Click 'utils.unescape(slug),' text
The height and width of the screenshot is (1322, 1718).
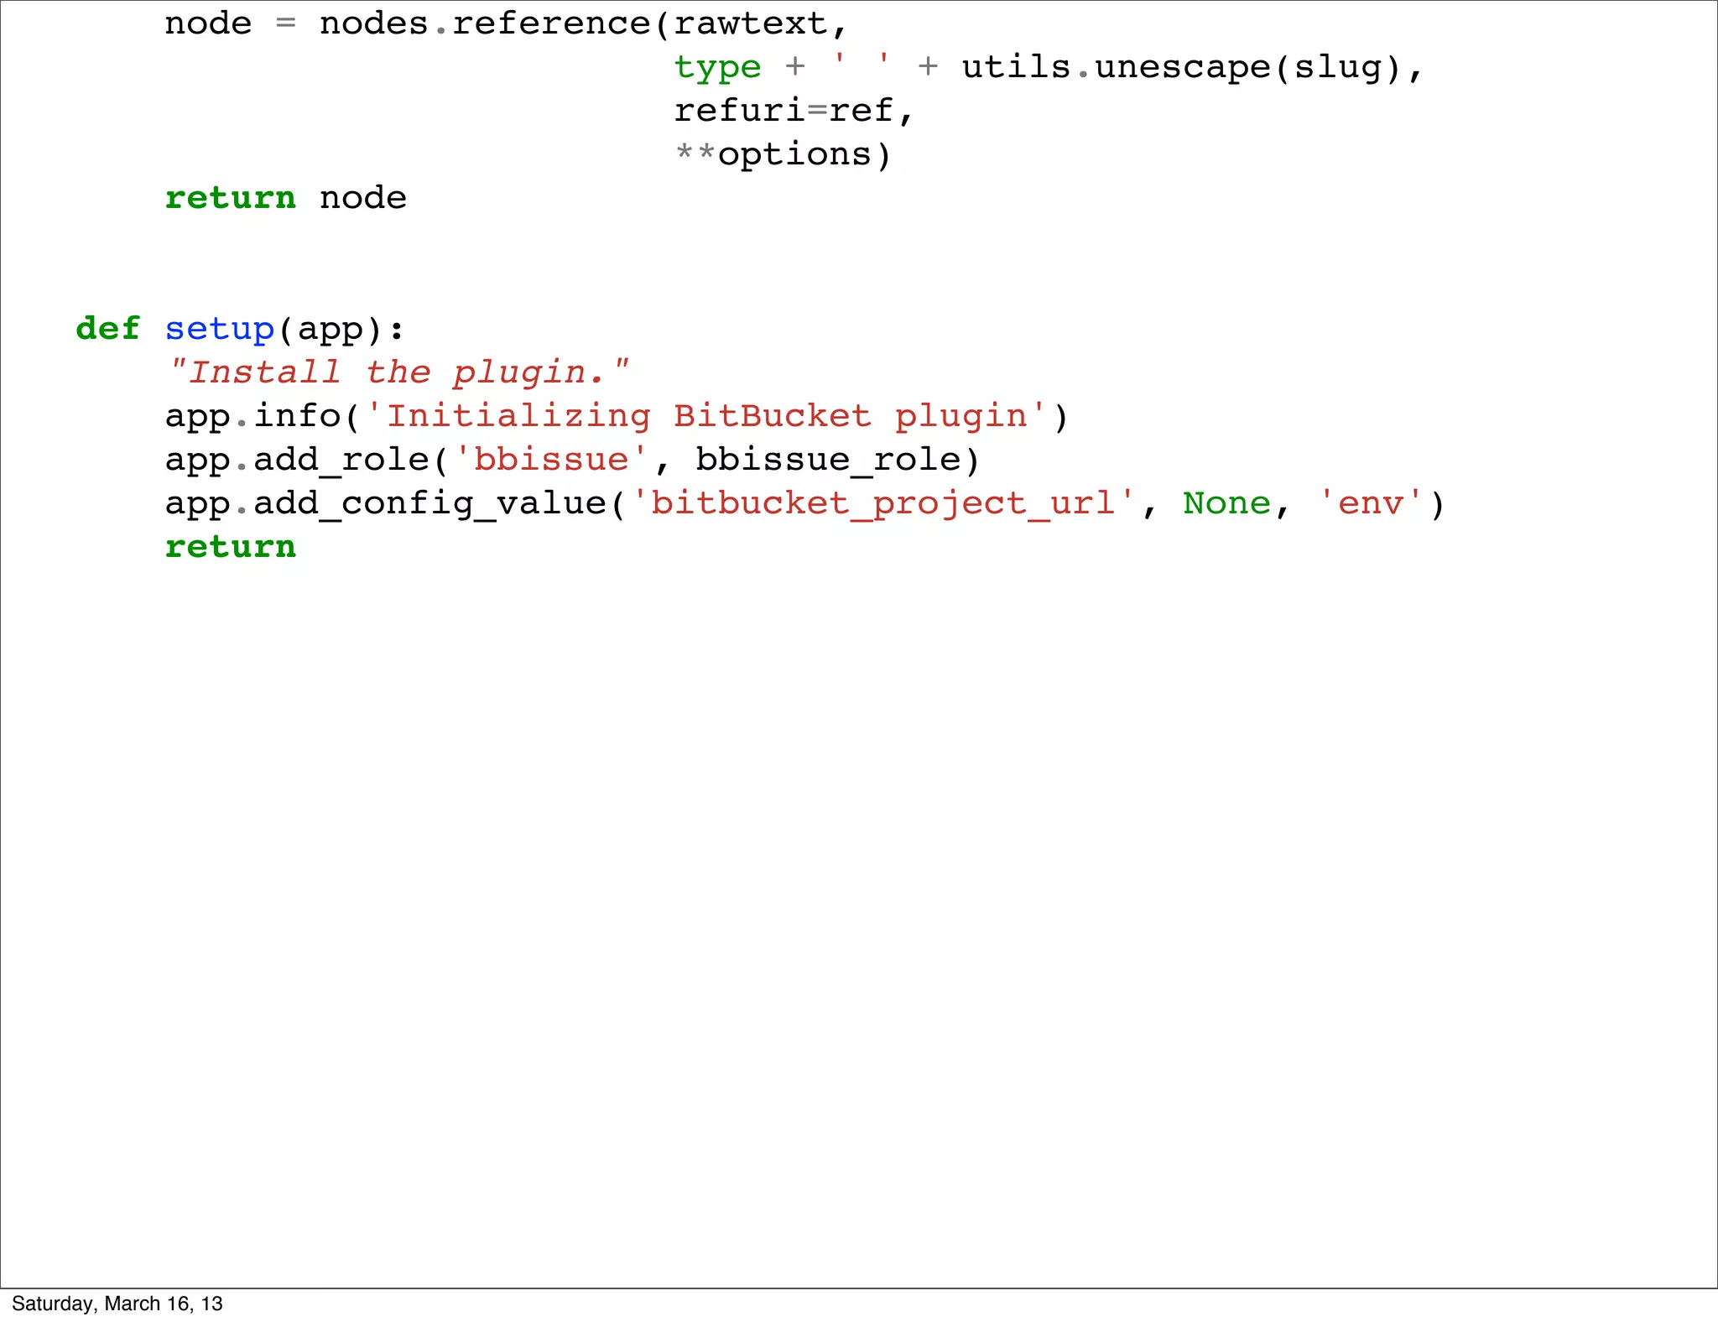(x=1192, y=69)
